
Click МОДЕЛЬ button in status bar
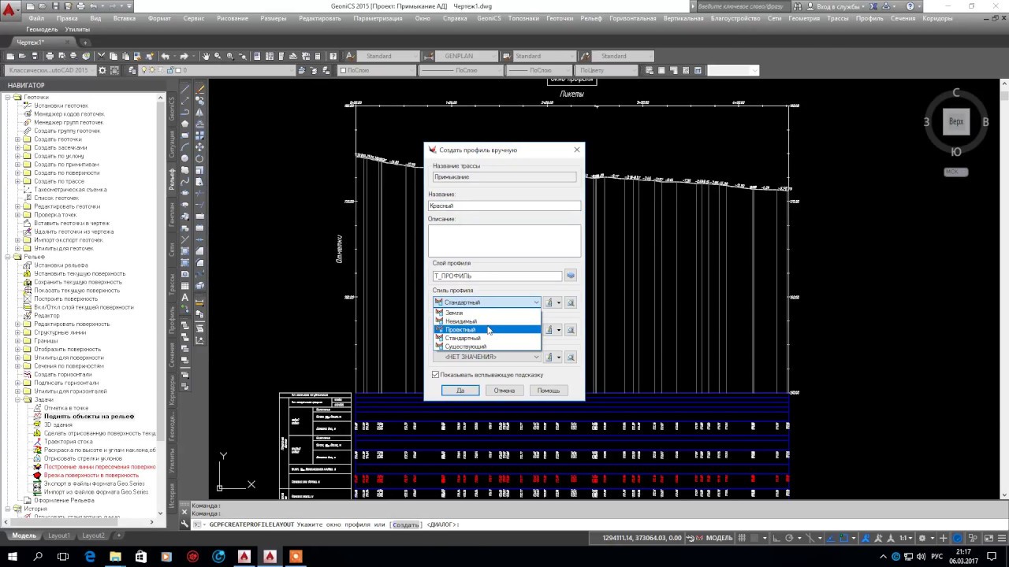tap(719, 538)
